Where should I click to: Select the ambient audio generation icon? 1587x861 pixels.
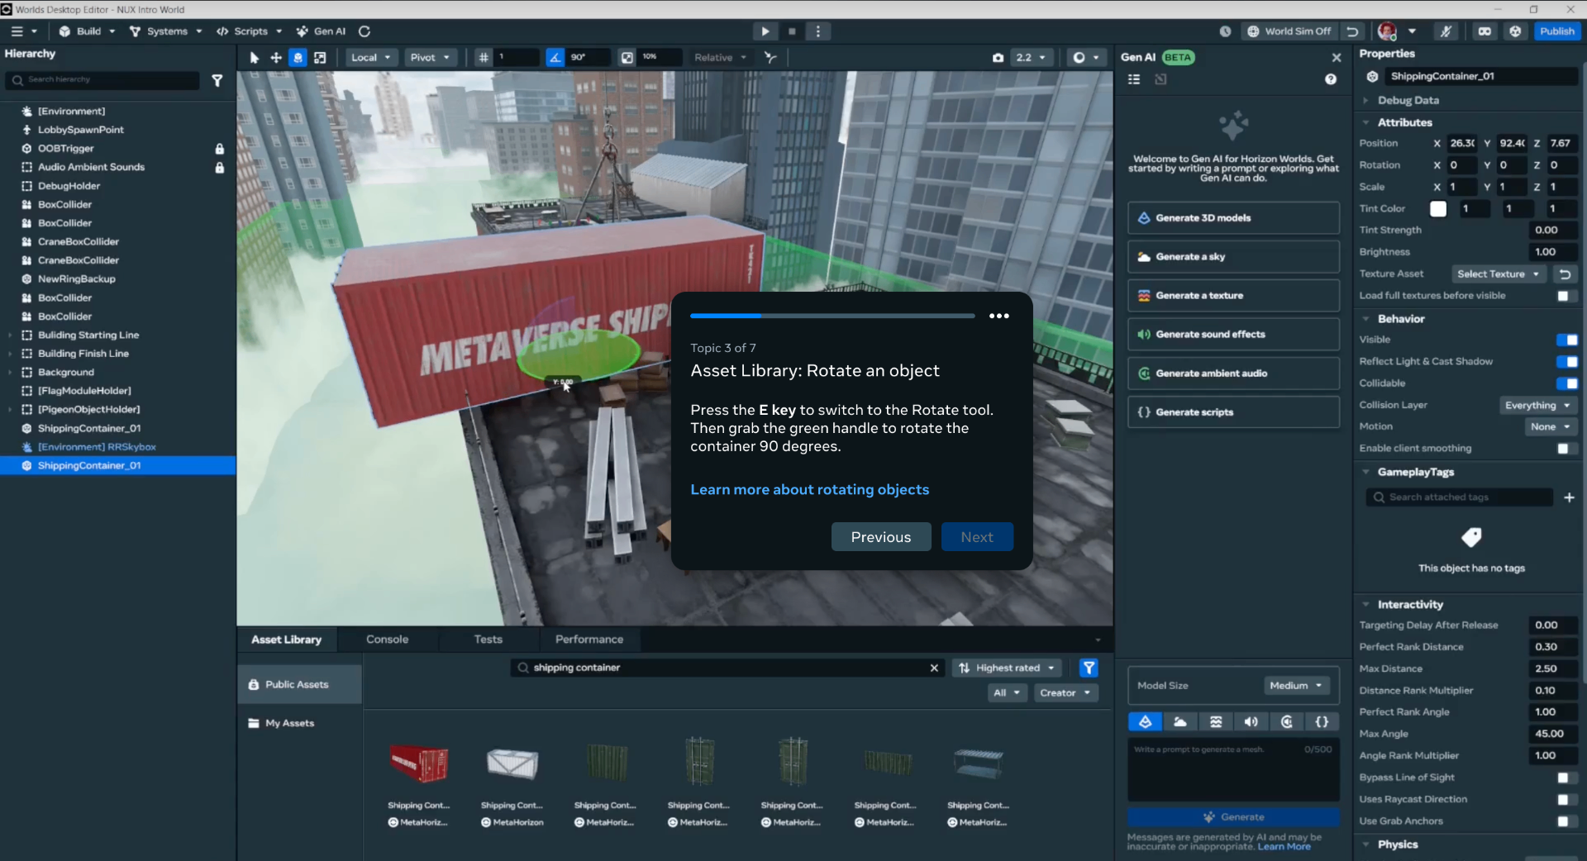(x=1287, y=722)
